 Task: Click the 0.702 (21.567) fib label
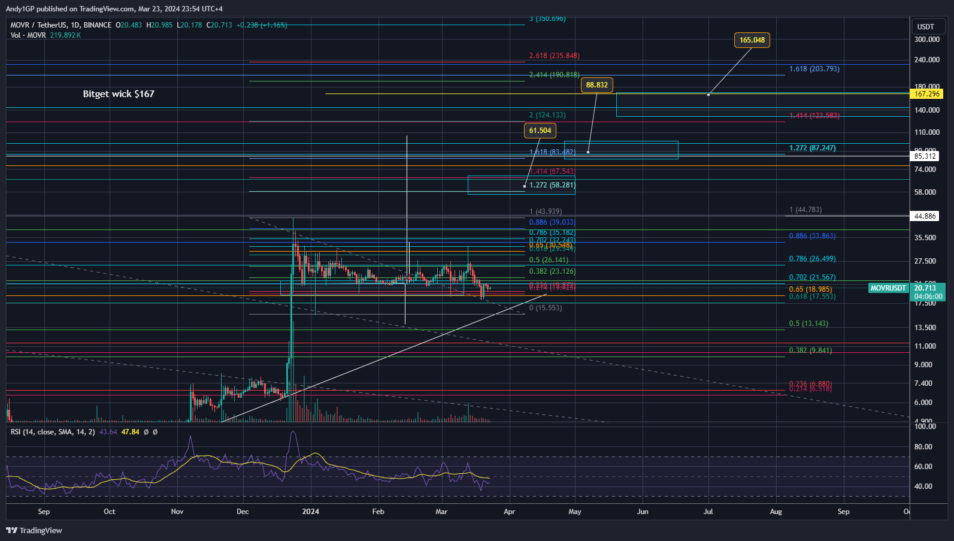[813, 277]
